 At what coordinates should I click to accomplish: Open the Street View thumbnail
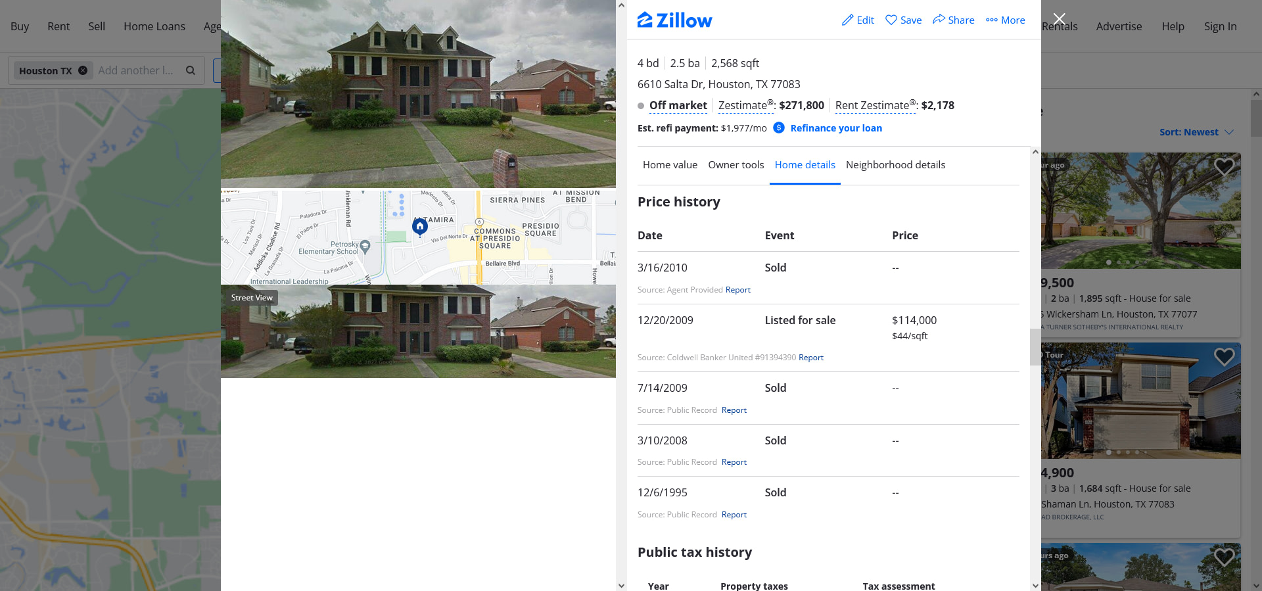tap(418, 331)
